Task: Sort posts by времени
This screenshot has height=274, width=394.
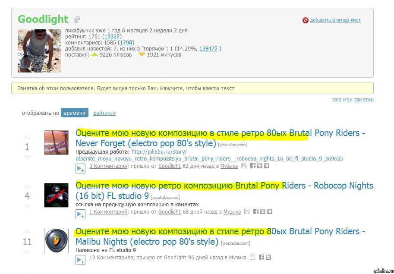Action: (74, 113)
